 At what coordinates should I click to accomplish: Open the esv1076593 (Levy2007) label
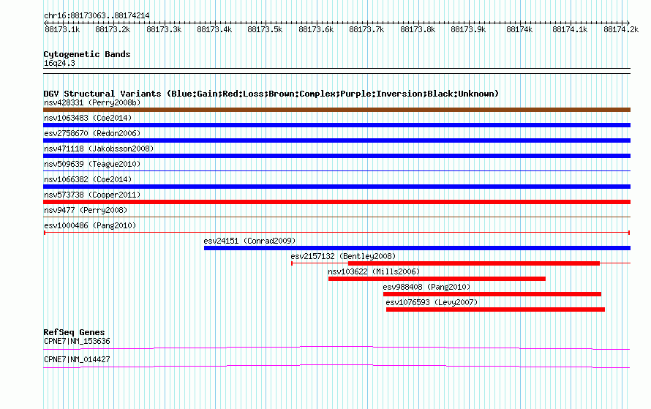pos(432,302)
